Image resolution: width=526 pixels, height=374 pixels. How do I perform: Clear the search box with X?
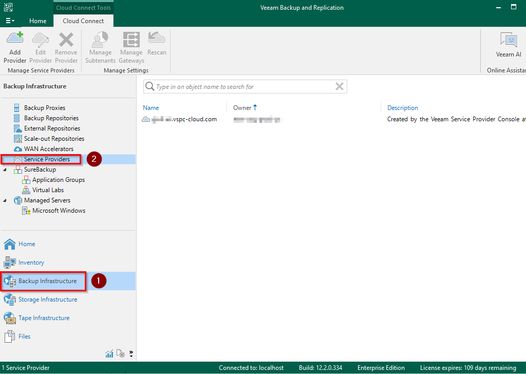340,86
